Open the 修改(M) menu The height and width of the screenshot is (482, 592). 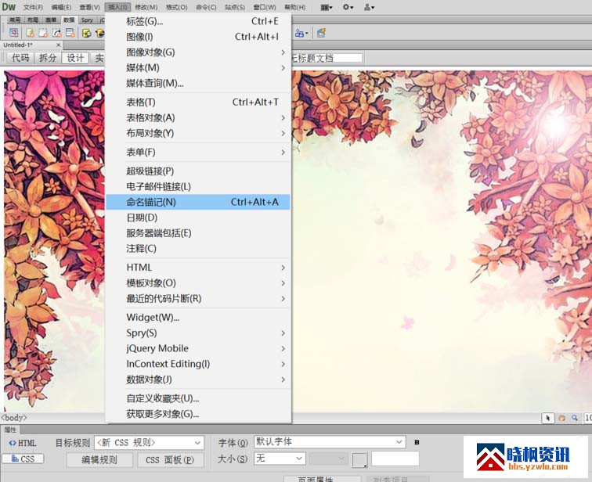pos(146,7)
